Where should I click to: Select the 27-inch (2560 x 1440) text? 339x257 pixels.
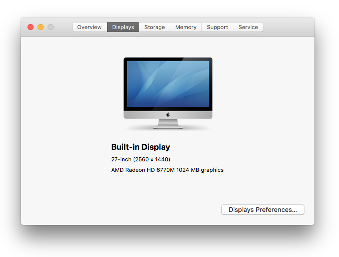click(141, 159)
